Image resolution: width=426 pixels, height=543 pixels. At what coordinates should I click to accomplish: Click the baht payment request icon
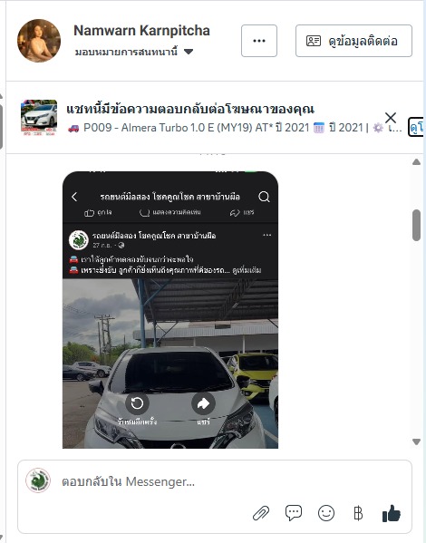click(358, 513)
